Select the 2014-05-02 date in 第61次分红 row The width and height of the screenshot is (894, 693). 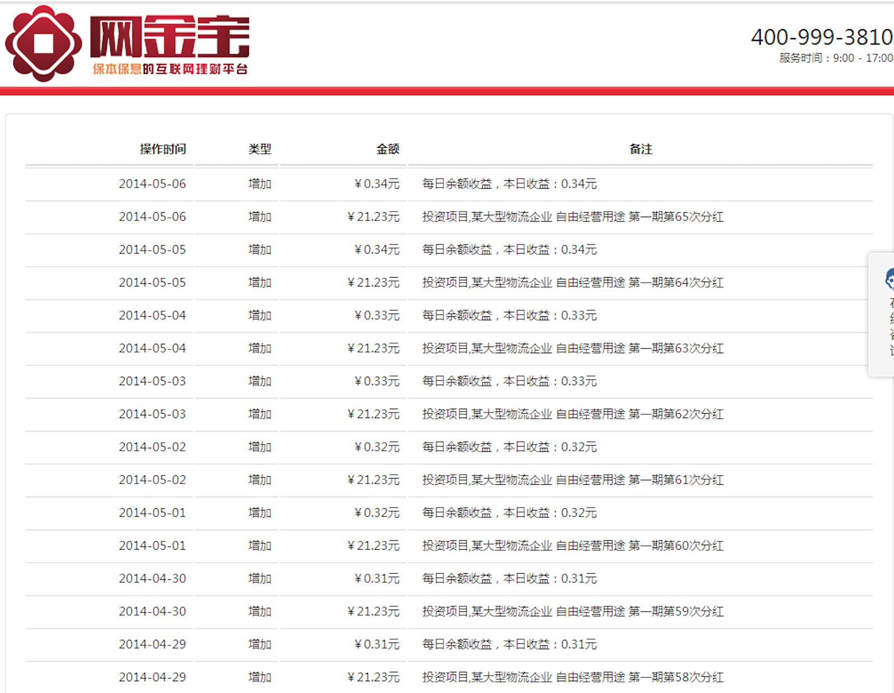point(152,480)
